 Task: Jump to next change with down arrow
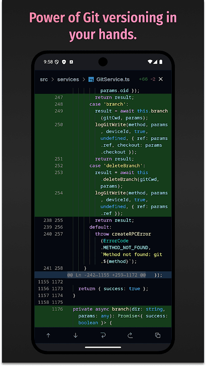(x=76, y=335)
